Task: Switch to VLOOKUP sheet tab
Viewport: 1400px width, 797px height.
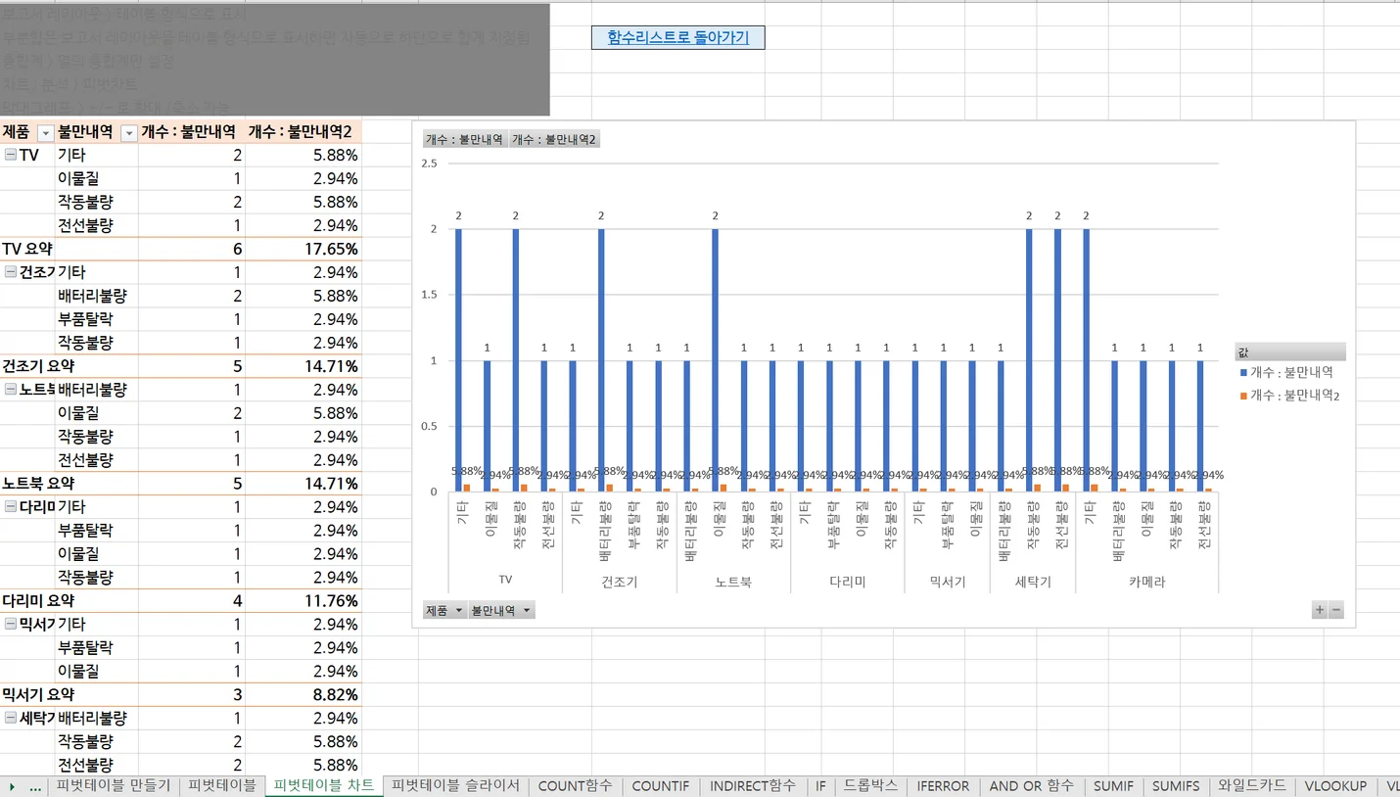Action: [x=1335, y=786]
